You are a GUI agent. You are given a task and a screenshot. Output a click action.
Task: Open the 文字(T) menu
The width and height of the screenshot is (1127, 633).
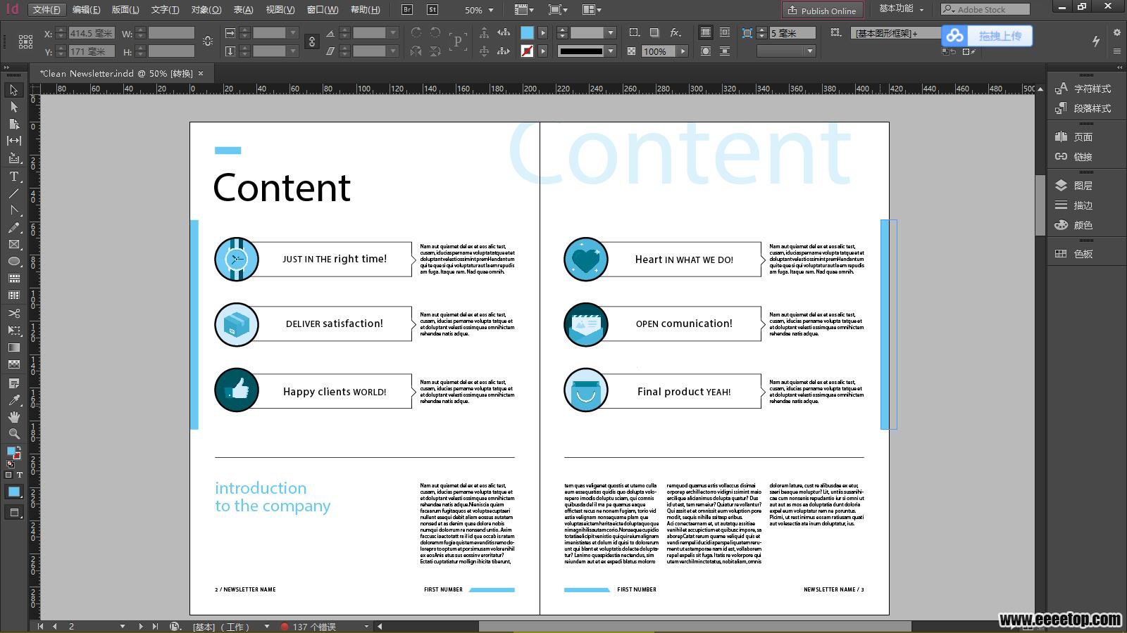pos(165,9)
